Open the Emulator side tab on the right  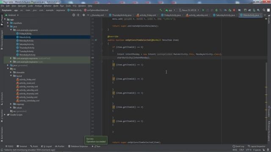tap(269, 111)
